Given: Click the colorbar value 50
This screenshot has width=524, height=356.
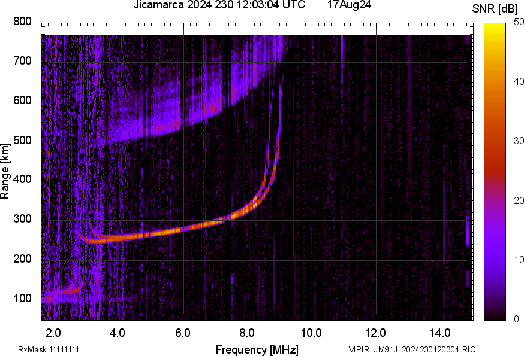Looking at the screenshot, I should tap(519, 22).
